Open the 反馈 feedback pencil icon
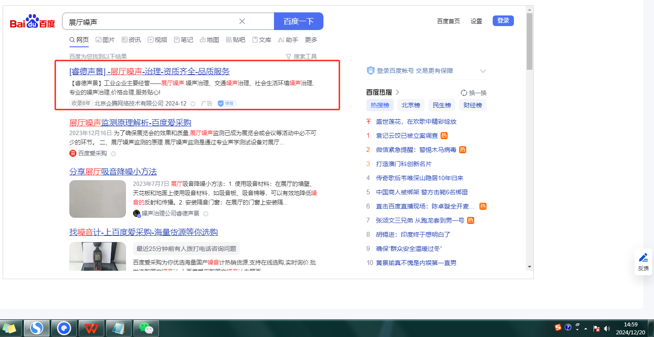 643,257
